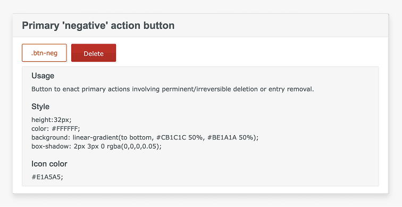Screen dimensions: 402x207
Task: Click the red Delete button
Action: coord(94,53)
